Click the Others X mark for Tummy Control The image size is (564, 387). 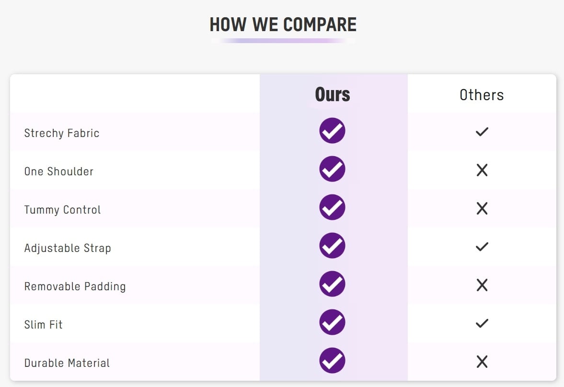(482, 208)
